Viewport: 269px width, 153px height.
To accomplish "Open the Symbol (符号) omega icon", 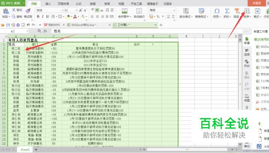I will pos(217,11).
